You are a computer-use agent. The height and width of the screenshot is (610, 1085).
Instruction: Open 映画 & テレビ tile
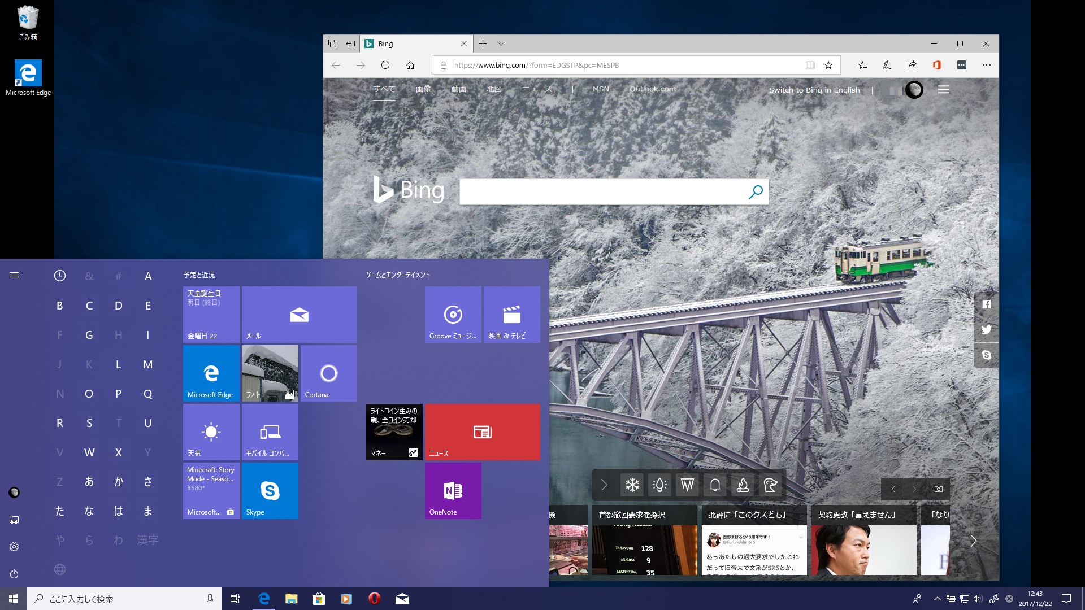tap(512, 315)
